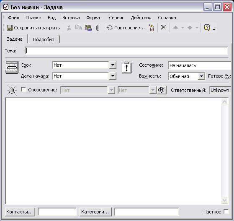Click the Assign task icon
This screenshot has width=234, height=221.
tap(152, 28)
